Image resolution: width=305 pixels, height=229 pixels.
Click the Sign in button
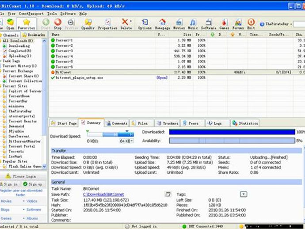tap(9, 184)
